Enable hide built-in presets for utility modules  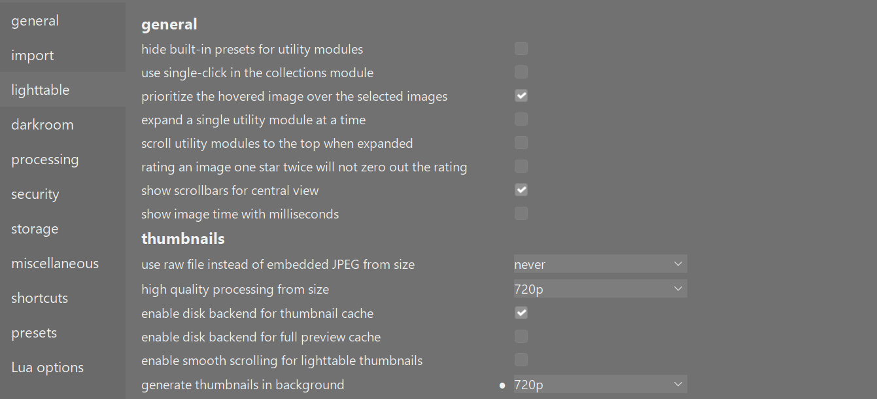521,49
